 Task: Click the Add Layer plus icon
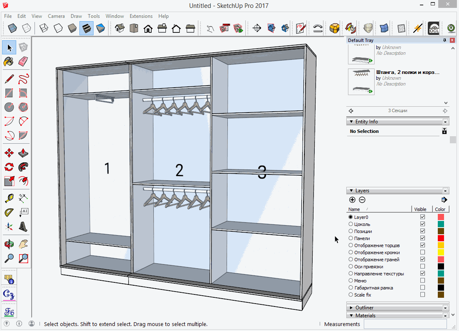pos(352,200)
